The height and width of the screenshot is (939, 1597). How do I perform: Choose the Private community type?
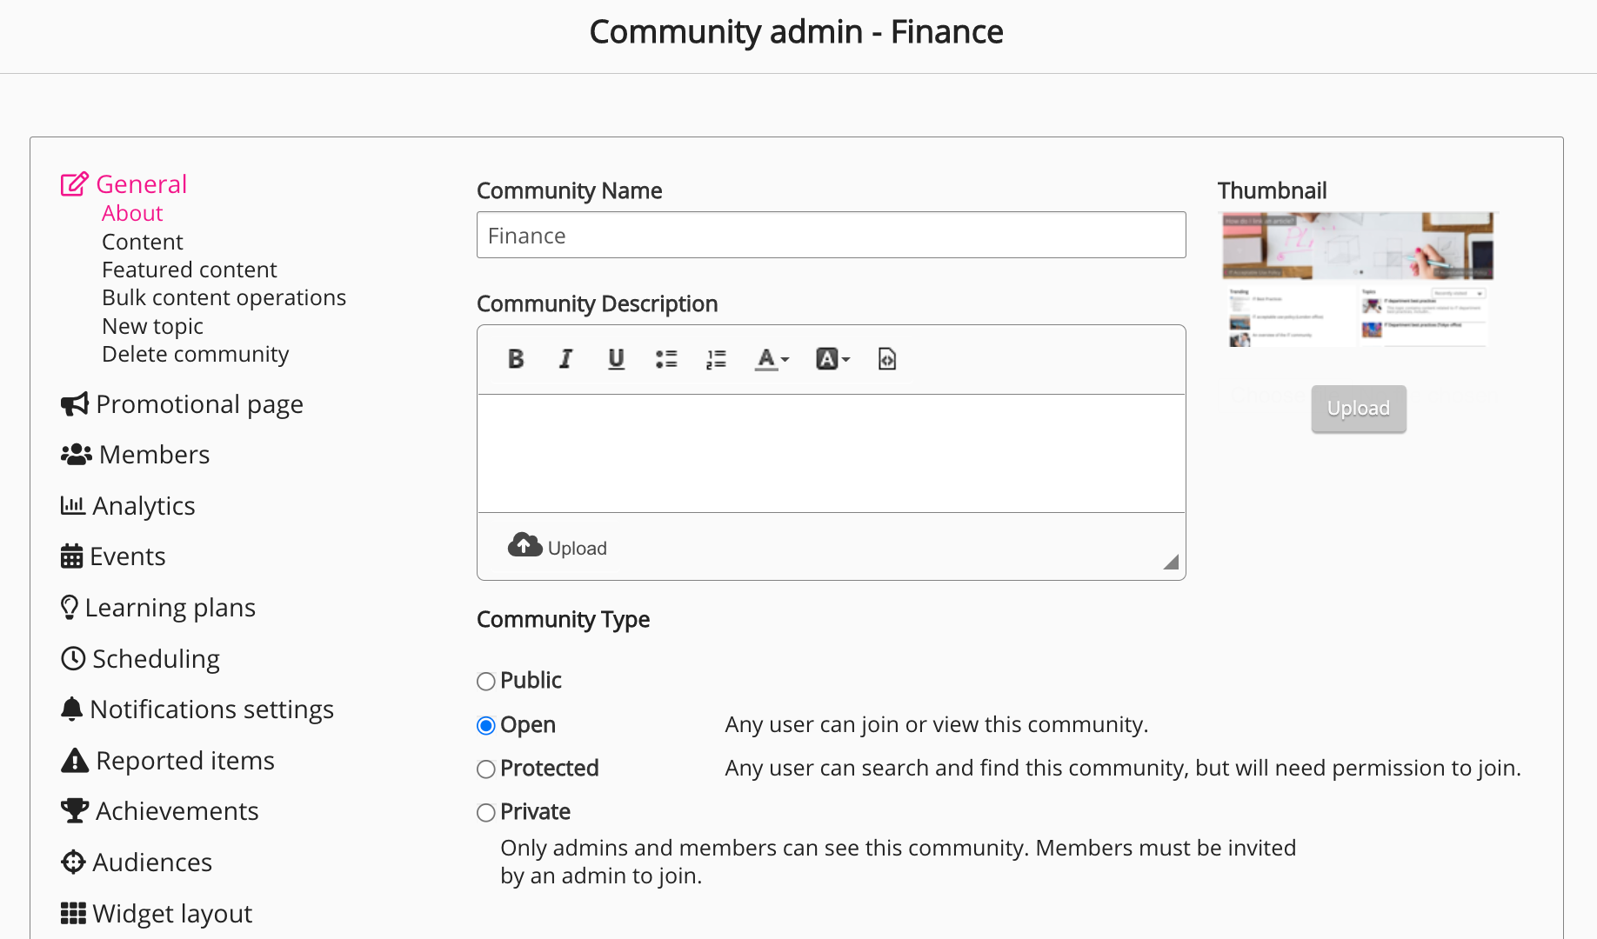click(x=486, y=813)
